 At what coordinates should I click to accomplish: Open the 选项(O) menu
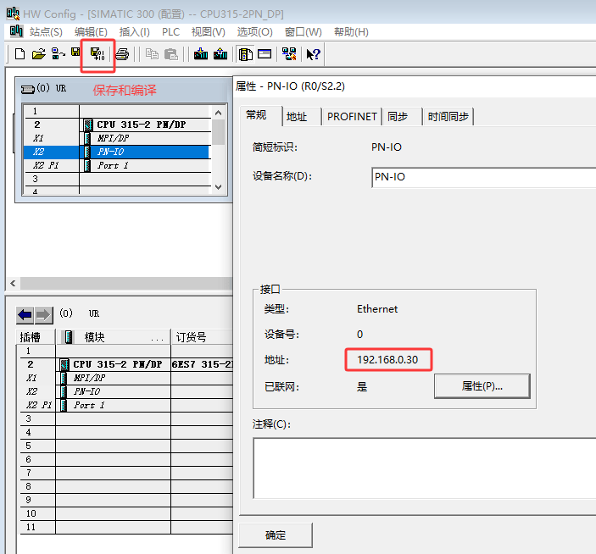tap(254, 32)
